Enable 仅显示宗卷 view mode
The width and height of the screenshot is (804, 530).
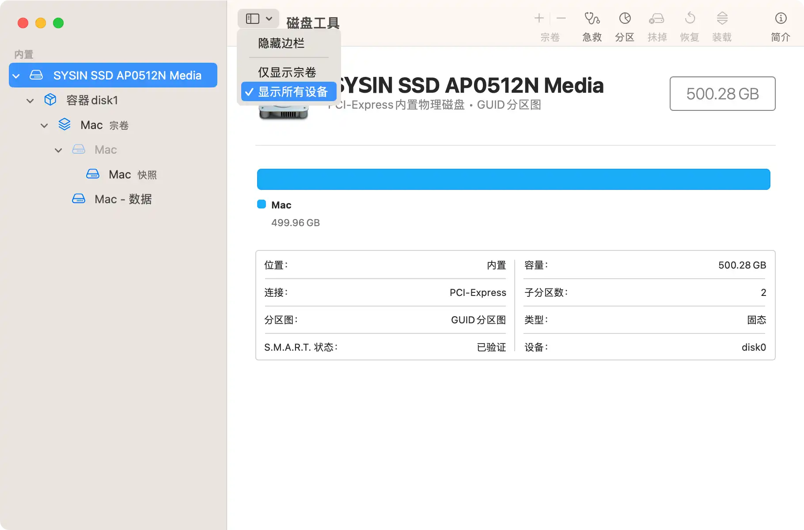(287, 72)
